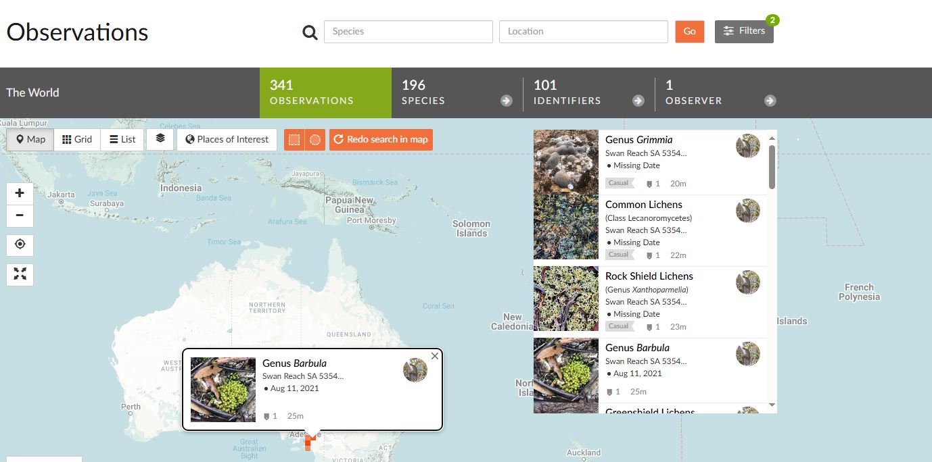Open Genus Barbula thumbnail in results list

tap(566, 370)
